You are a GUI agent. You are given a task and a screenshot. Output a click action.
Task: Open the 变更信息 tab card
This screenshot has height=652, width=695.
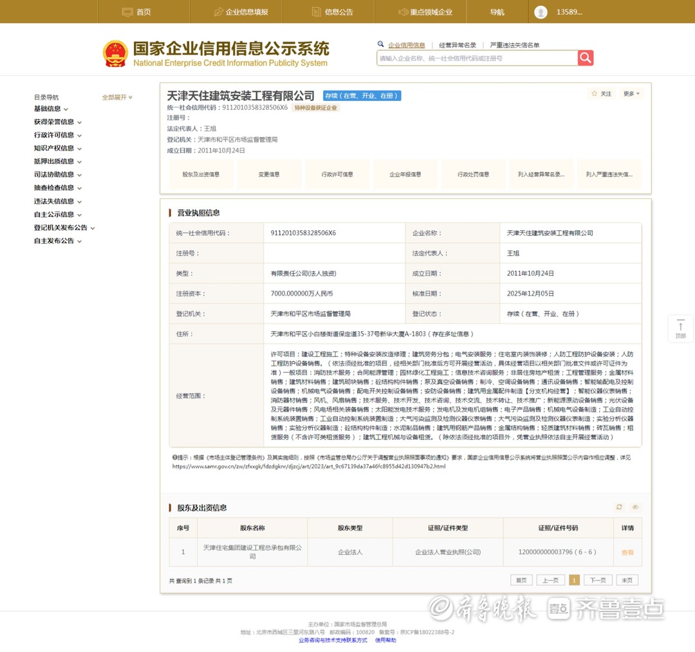(269, 174)
